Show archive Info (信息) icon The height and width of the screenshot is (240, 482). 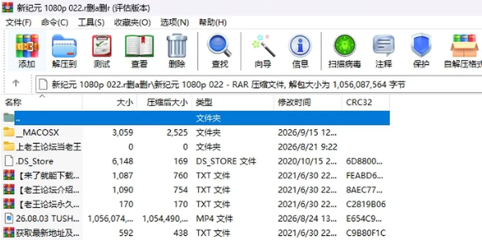(300, 46)
